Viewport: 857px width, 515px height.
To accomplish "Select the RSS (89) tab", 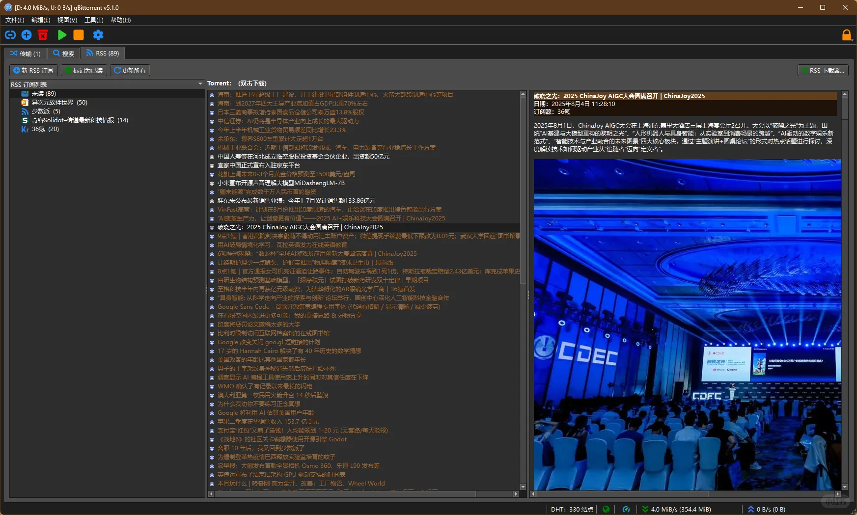I will [103, 53].
